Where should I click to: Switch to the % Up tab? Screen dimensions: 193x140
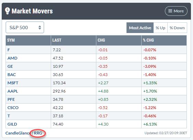(x=160, y=28)
